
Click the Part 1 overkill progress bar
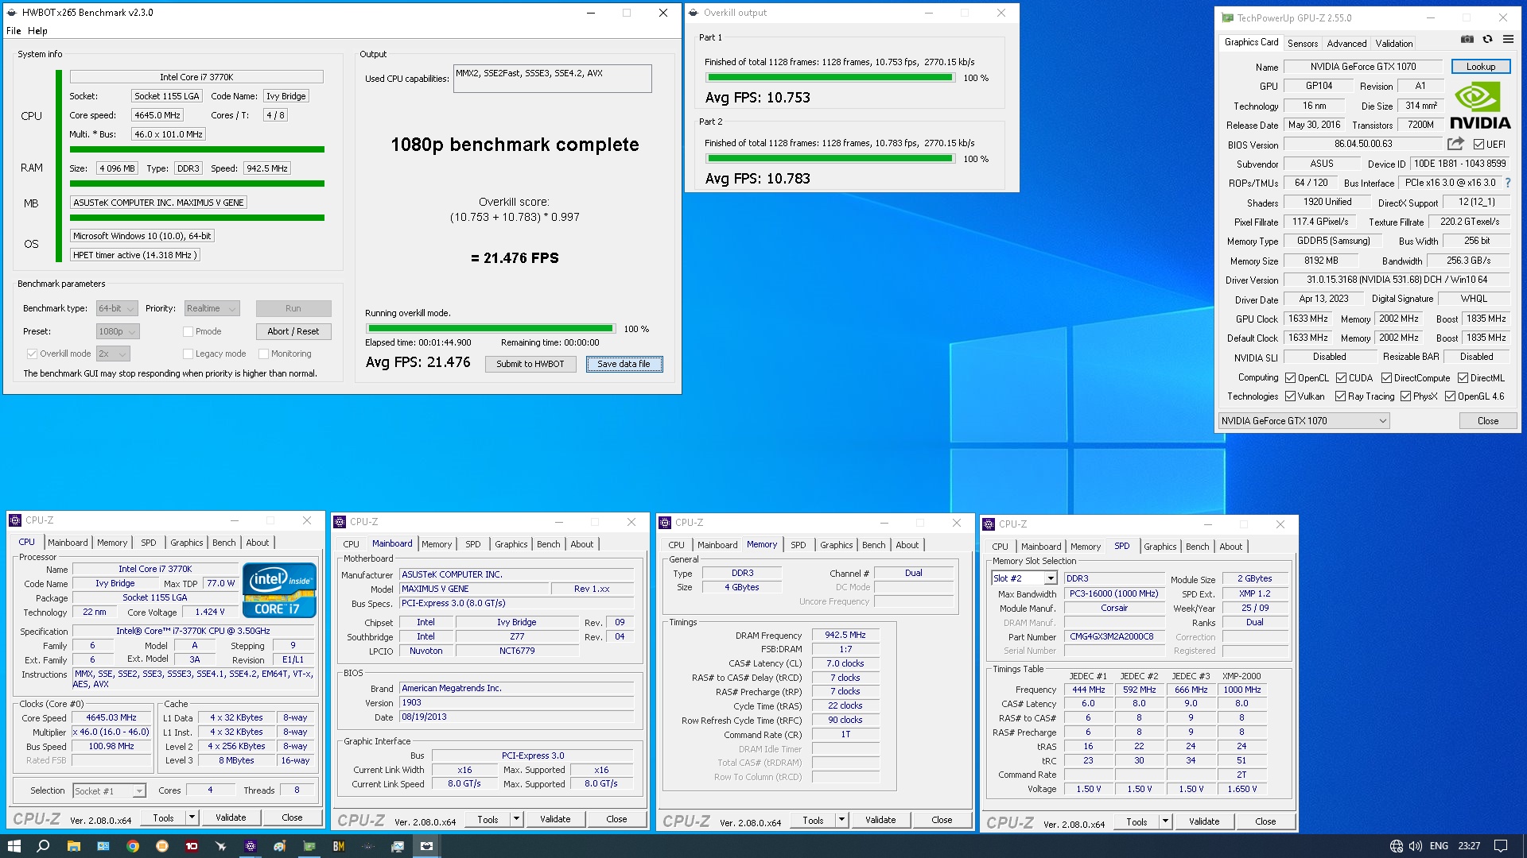[x=830, y=78]
